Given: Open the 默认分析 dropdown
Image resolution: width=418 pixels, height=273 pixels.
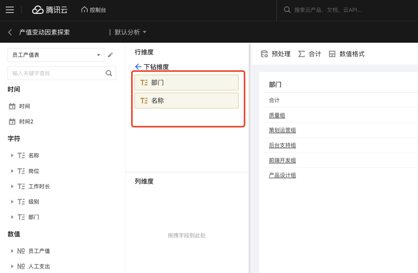Looking at the screenshot, I should click(130, 32).
